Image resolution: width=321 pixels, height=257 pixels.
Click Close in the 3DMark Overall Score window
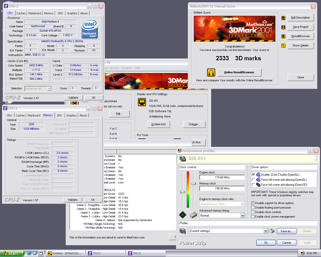pyautogui.click(x=301, y=78)
